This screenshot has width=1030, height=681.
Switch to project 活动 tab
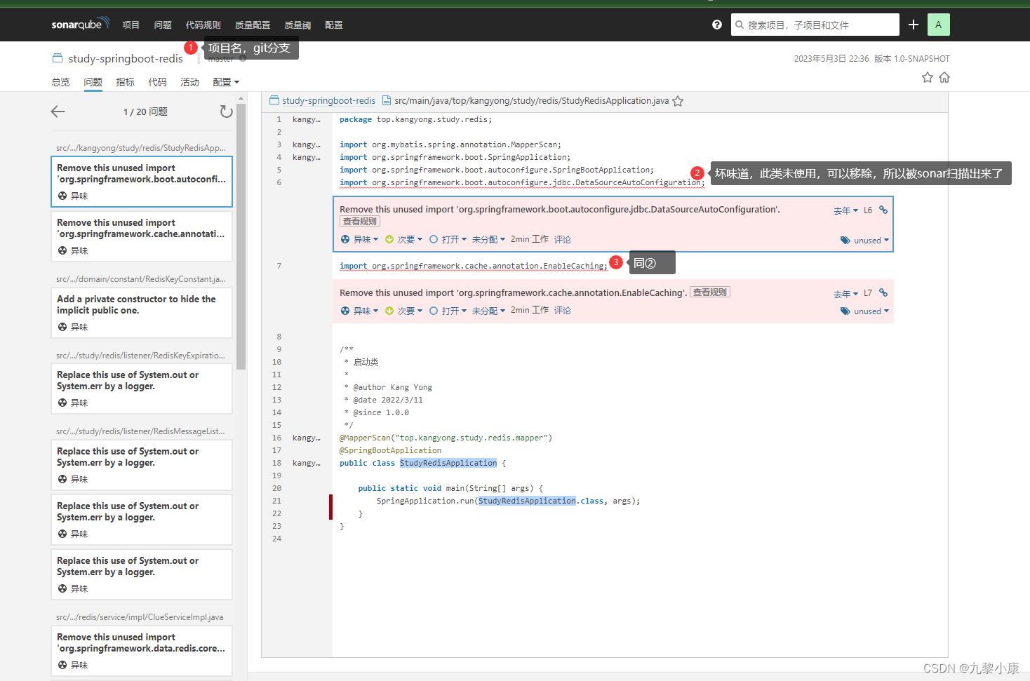click(189, 82)
